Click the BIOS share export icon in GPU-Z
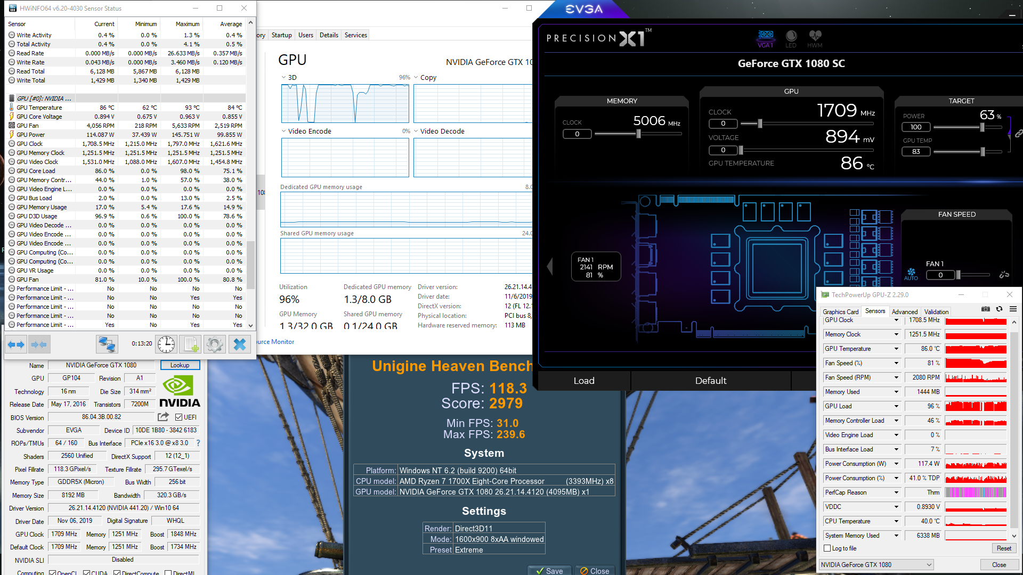 pos(164,417)
